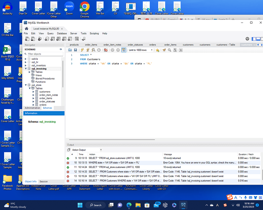Open Google Chrome from the desktop
This screenshot has height=210, width=263.
click(x=84, y=8)
